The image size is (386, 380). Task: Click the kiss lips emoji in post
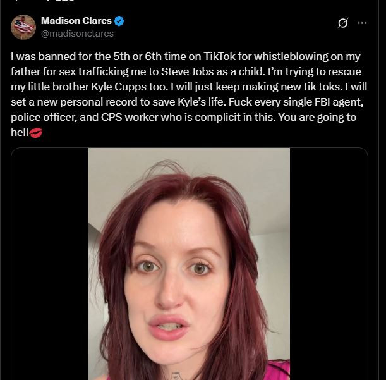[x=37, y=132]
